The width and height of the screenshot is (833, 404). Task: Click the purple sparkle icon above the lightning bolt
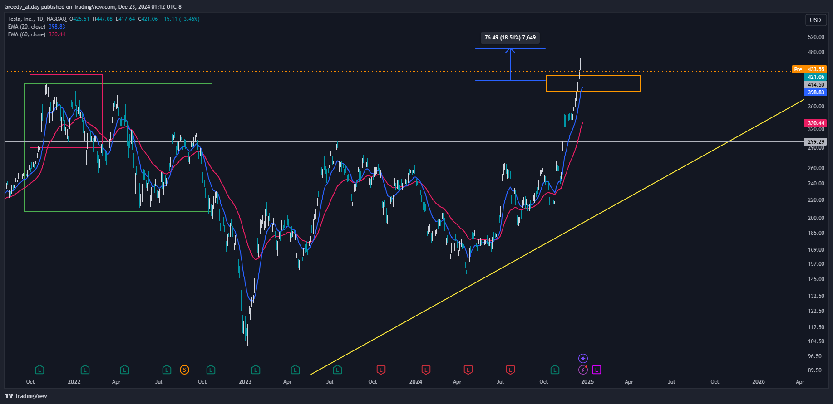click(x=583, y=359)
